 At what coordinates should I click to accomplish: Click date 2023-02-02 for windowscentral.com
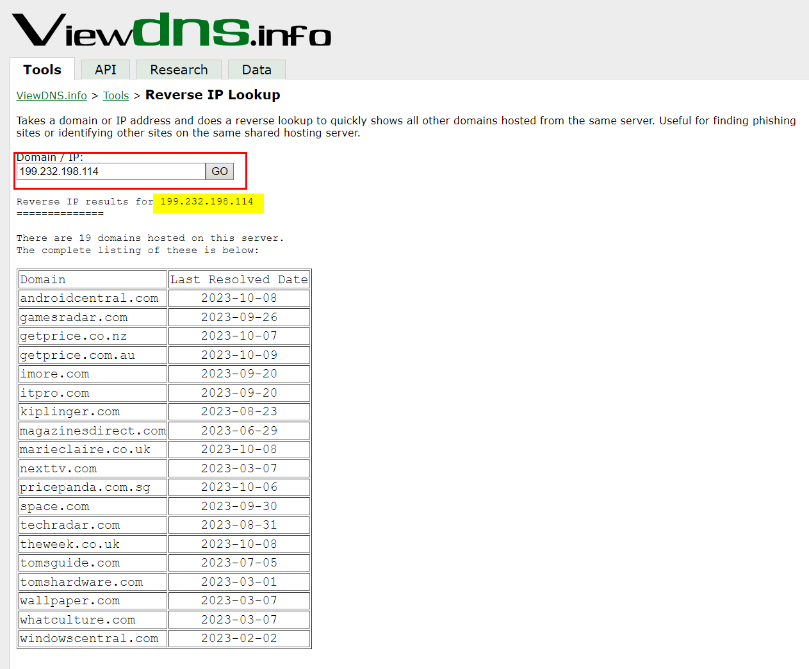tap(239, 638)
